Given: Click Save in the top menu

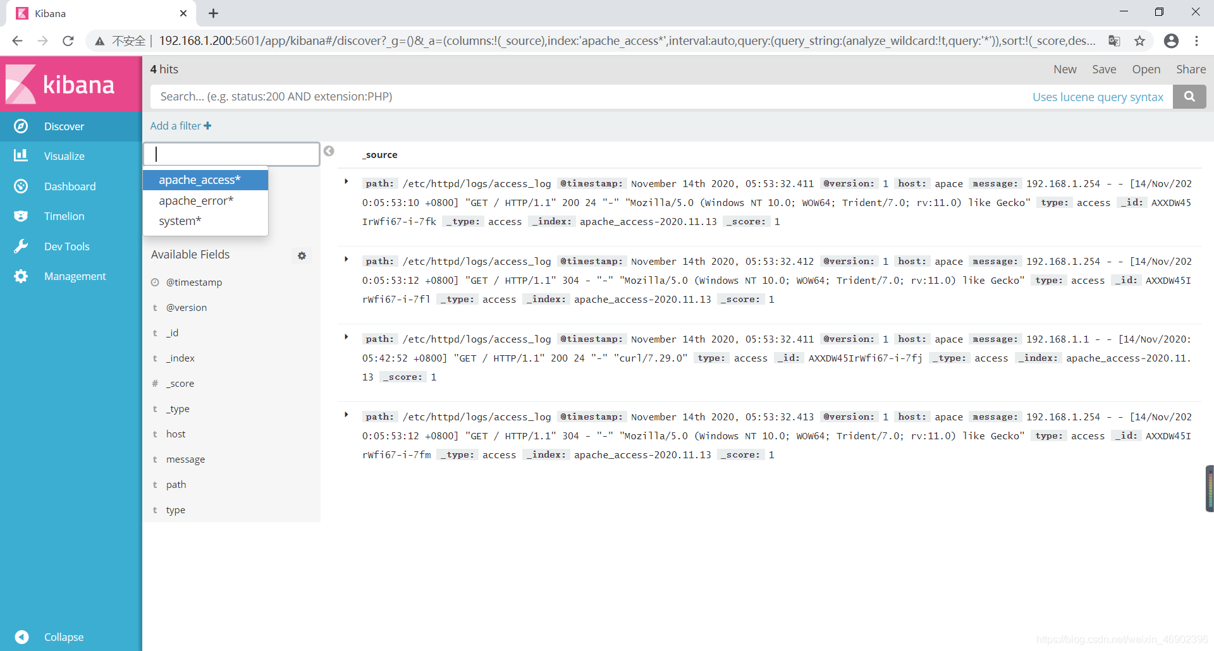Looking at the screenshot, I should click(x=1104, y=70).
